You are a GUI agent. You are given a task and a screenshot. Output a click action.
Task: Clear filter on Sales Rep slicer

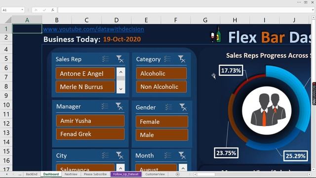(x=120, y=59)
